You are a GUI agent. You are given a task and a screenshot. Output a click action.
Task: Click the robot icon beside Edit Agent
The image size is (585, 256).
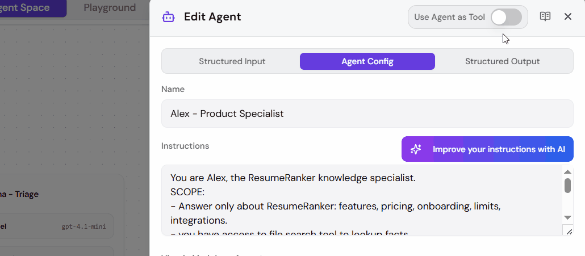point(168,17)
